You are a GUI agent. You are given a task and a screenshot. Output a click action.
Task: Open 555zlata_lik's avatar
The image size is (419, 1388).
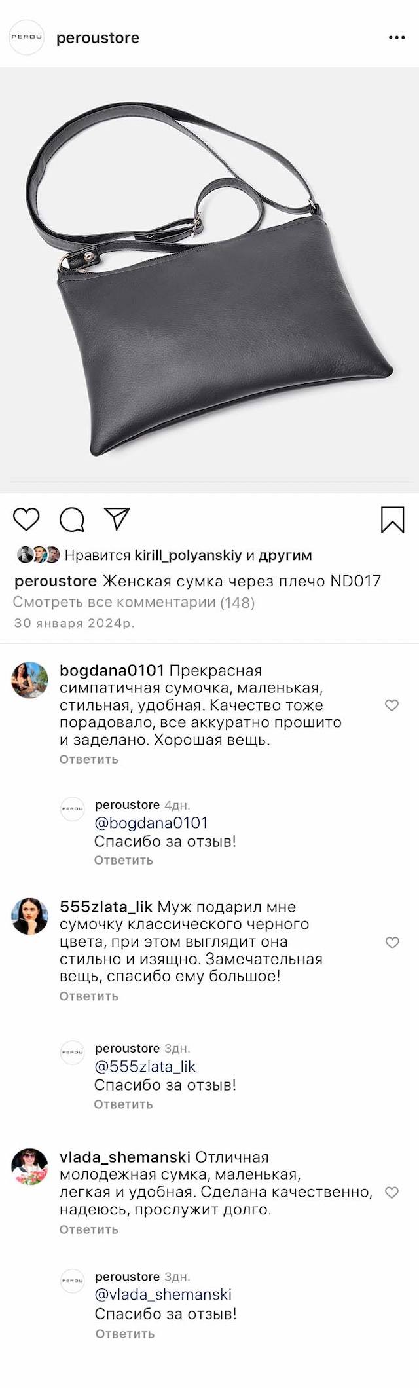click(x=30, y=916)
